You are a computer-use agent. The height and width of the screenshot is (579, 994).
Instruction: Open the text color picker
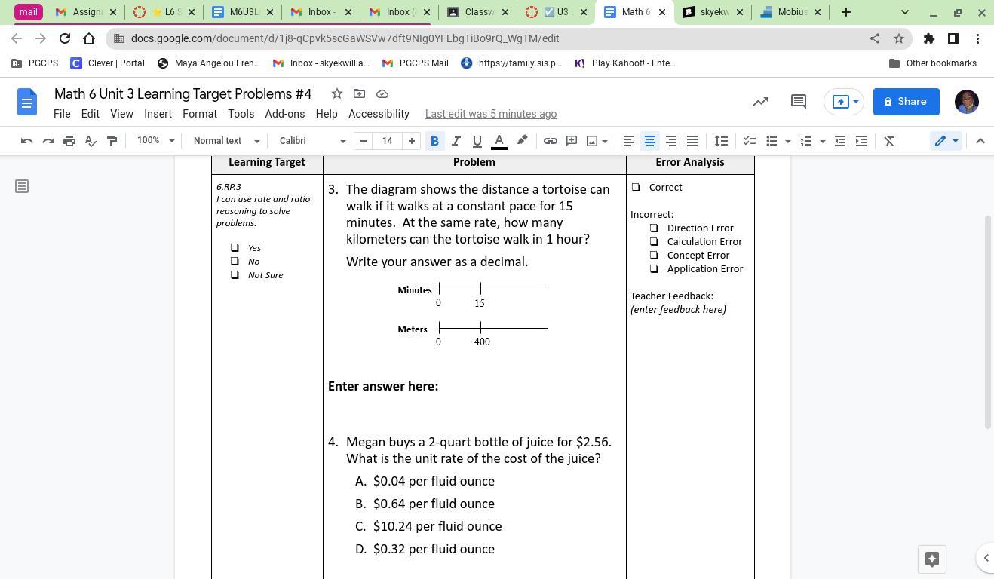click(x=499, y=141)
